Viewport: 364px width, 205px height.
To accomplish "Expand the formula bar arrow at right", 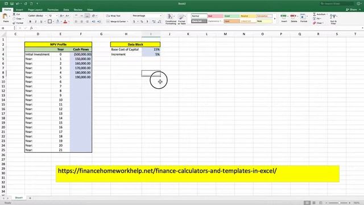I will point(362,28).
